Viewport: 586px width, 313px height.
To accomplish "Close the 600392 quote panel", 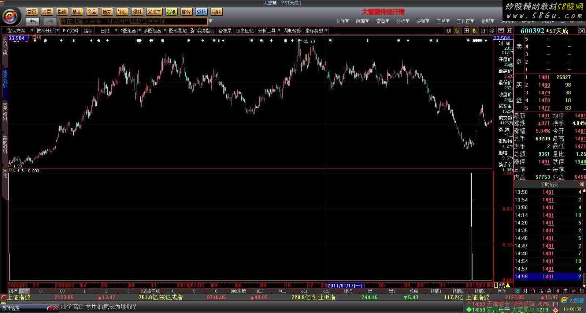I will pyautogui.click(x=582, y=31).
